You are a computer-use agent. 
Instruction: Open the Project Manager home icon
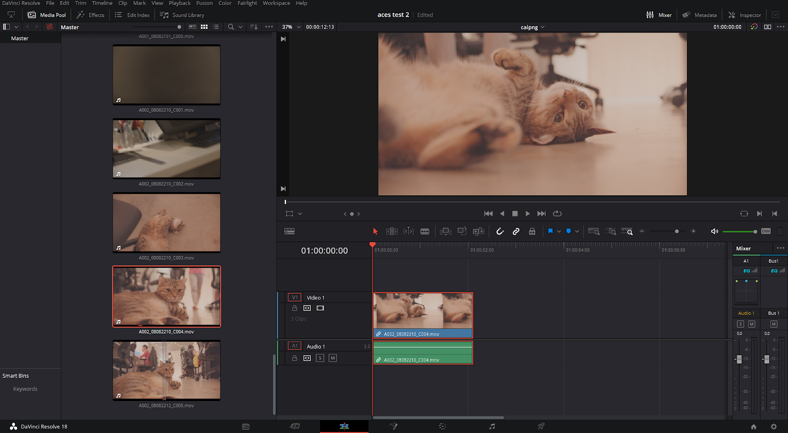click(x=754, y=427)
